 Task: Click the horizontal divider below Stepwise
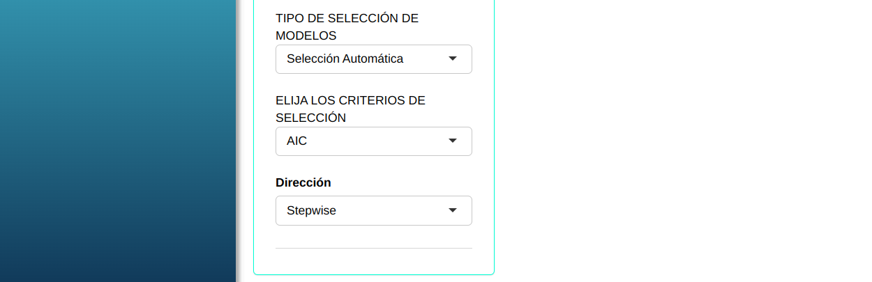[x=373, y=248]
